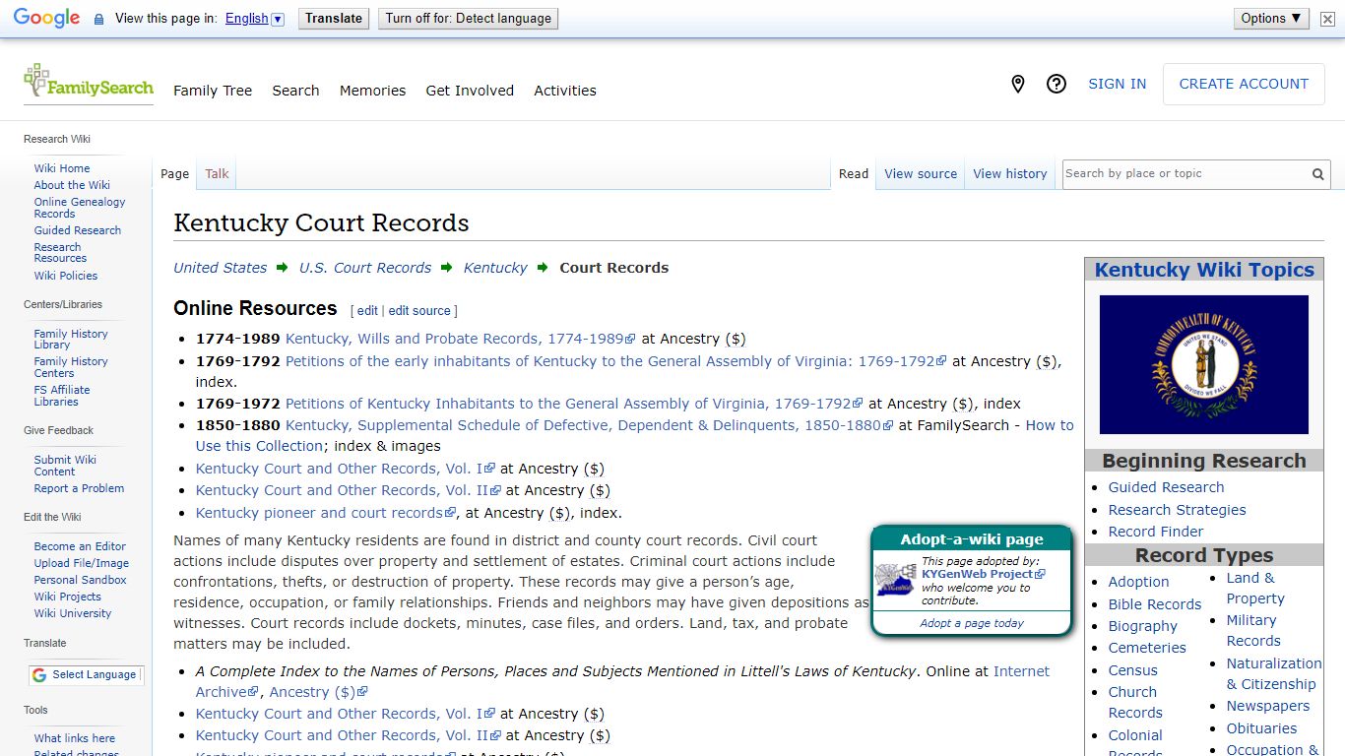The width and height of the screenshot is (1345, 756).
Task: Open Kentucky, Wills and Probate Records link
Action: (x=460, y=339)
